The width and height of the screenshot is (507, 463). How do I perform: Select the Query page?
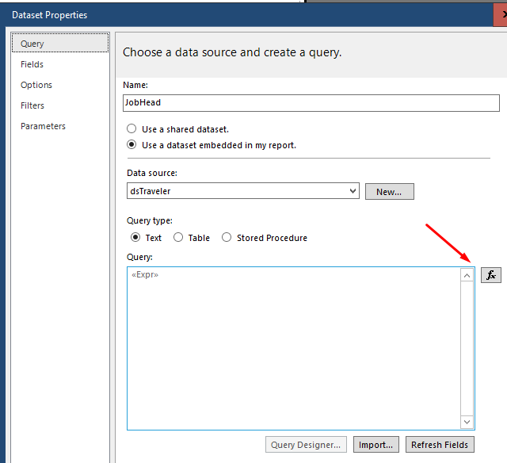coord(60,43)
